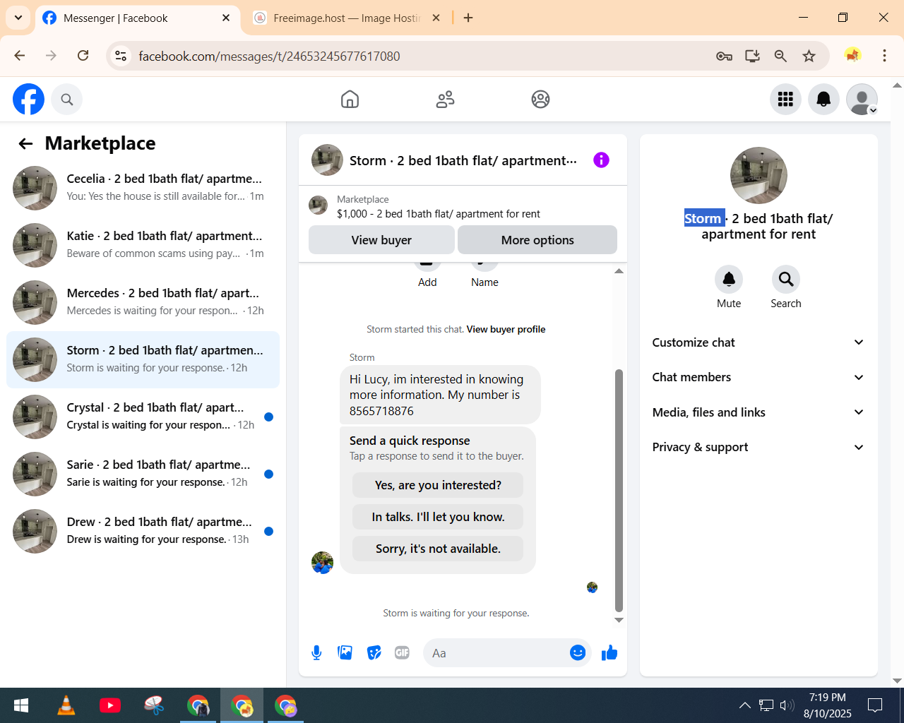Close the Freeimage.host tab

(436, 18)
